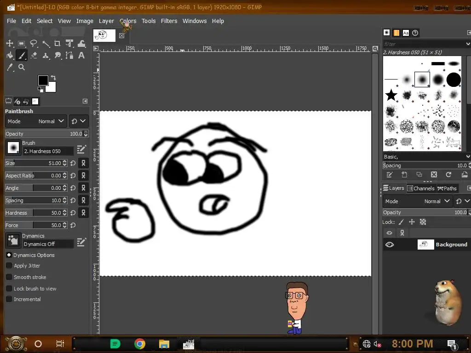This screenshot has height=353, width=471.
Task: Reset Aspect Ratio to default
Action: click(x=73, y=176)
